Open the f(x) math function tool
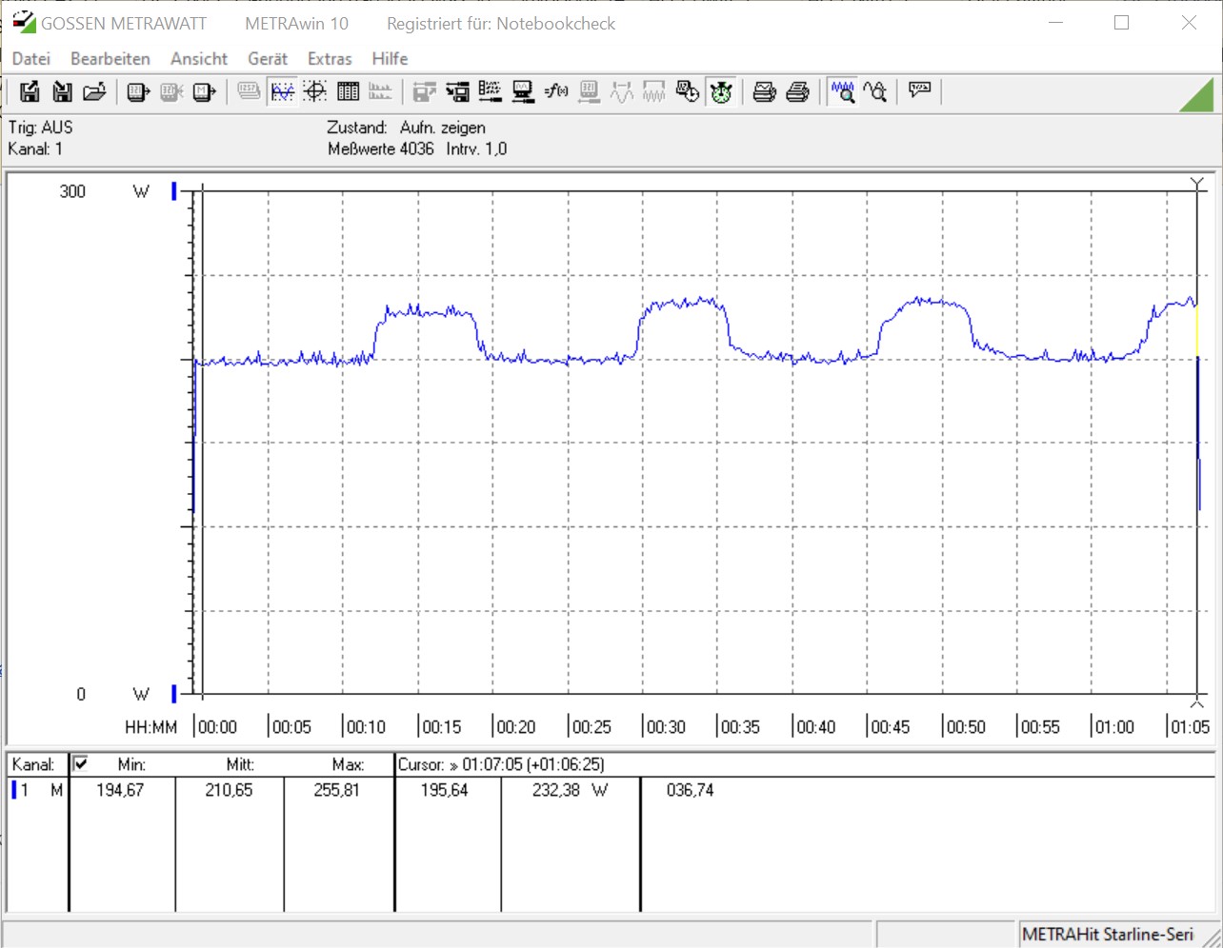Screen dimensions: 1223x948 tap(556, 91)
